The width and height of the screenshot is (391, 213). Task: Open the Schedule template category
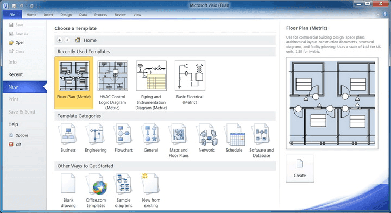(x=234, y=138)
